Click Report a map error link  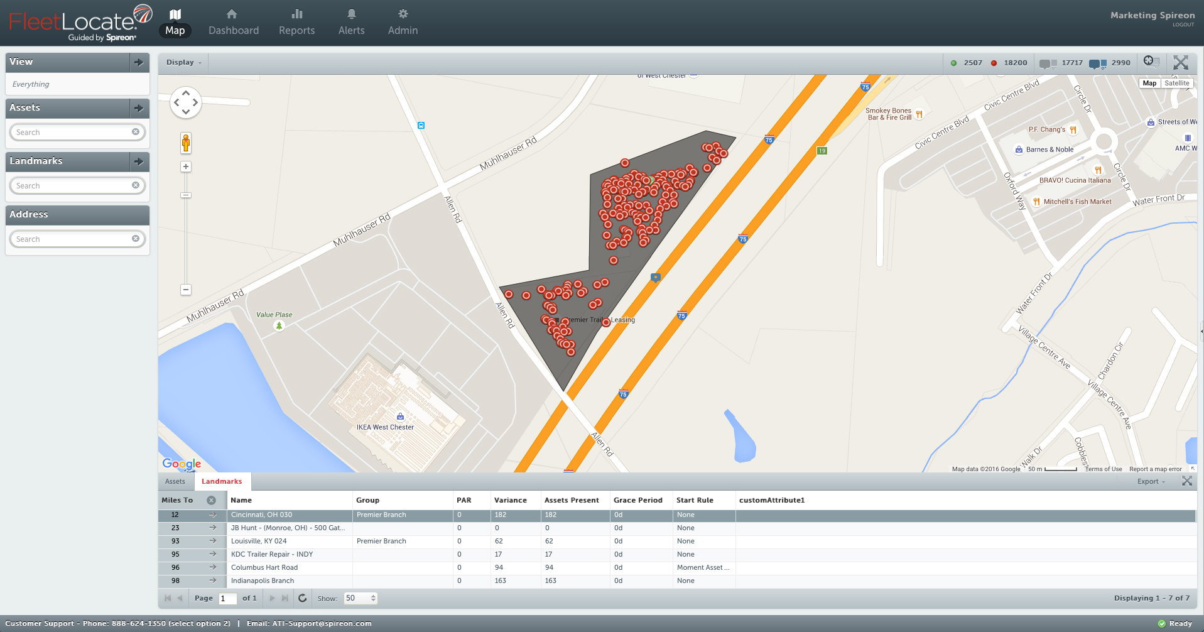point(1156,469)
